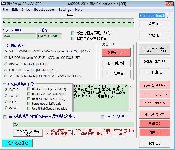
Task: Click Test using QEMU Emulator (F11)
Action: (155, 49)
